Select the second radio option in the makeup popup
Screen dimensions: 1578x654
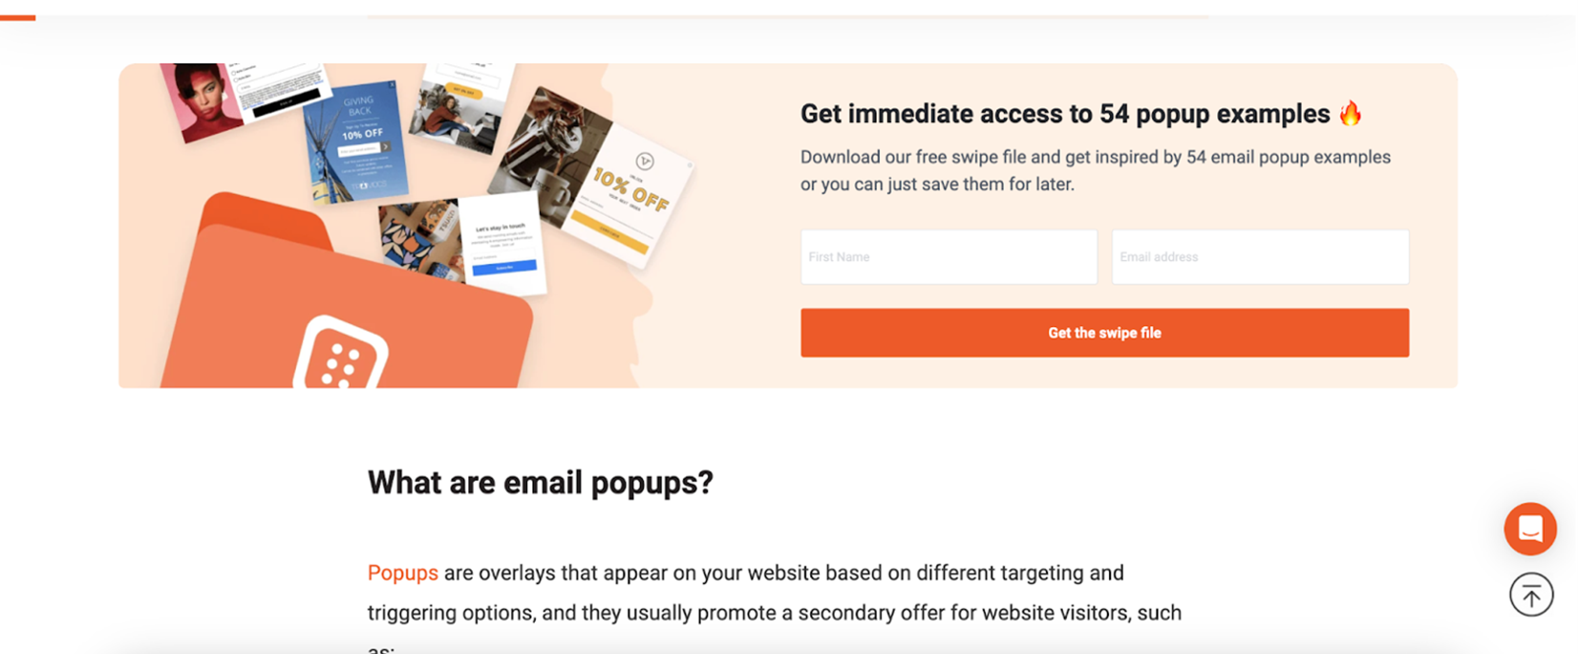pos(235,80)
